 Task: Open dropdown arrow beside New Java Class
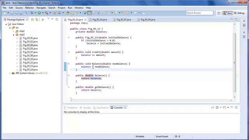(x=63, y=13)
